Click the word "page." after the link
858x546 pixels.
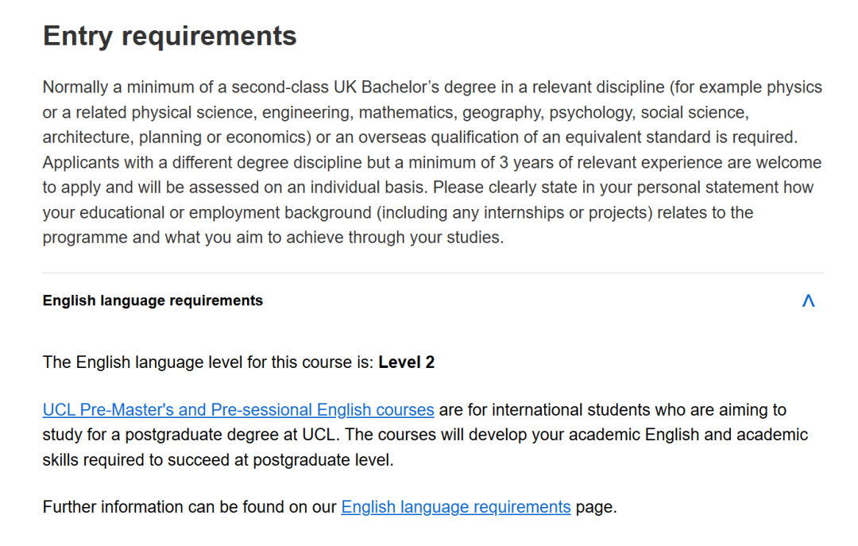[596, 507]
